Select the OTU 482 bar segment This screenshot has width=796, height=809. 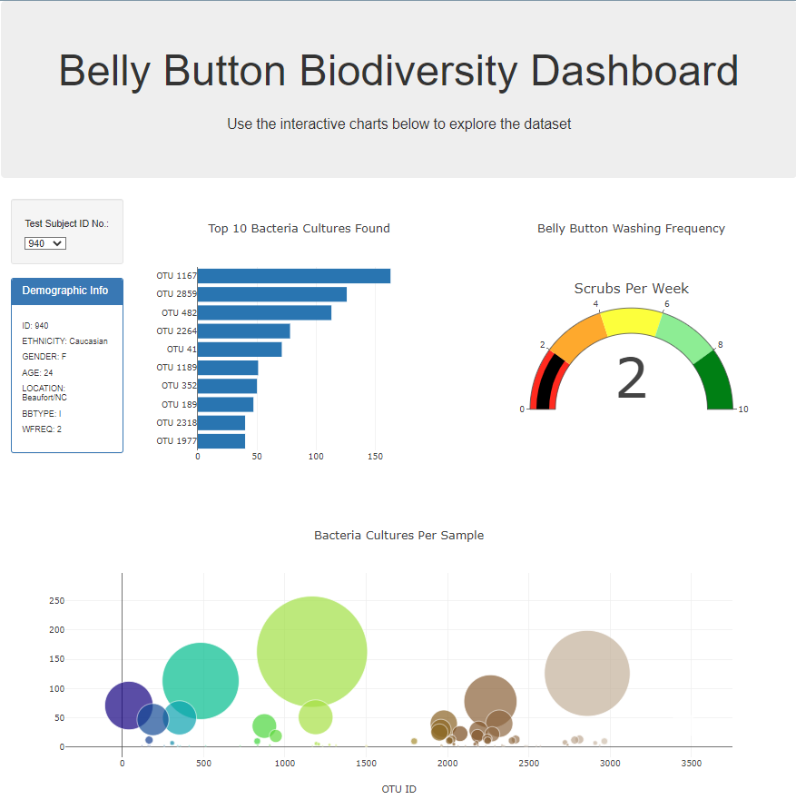click(x=263, y=311)
